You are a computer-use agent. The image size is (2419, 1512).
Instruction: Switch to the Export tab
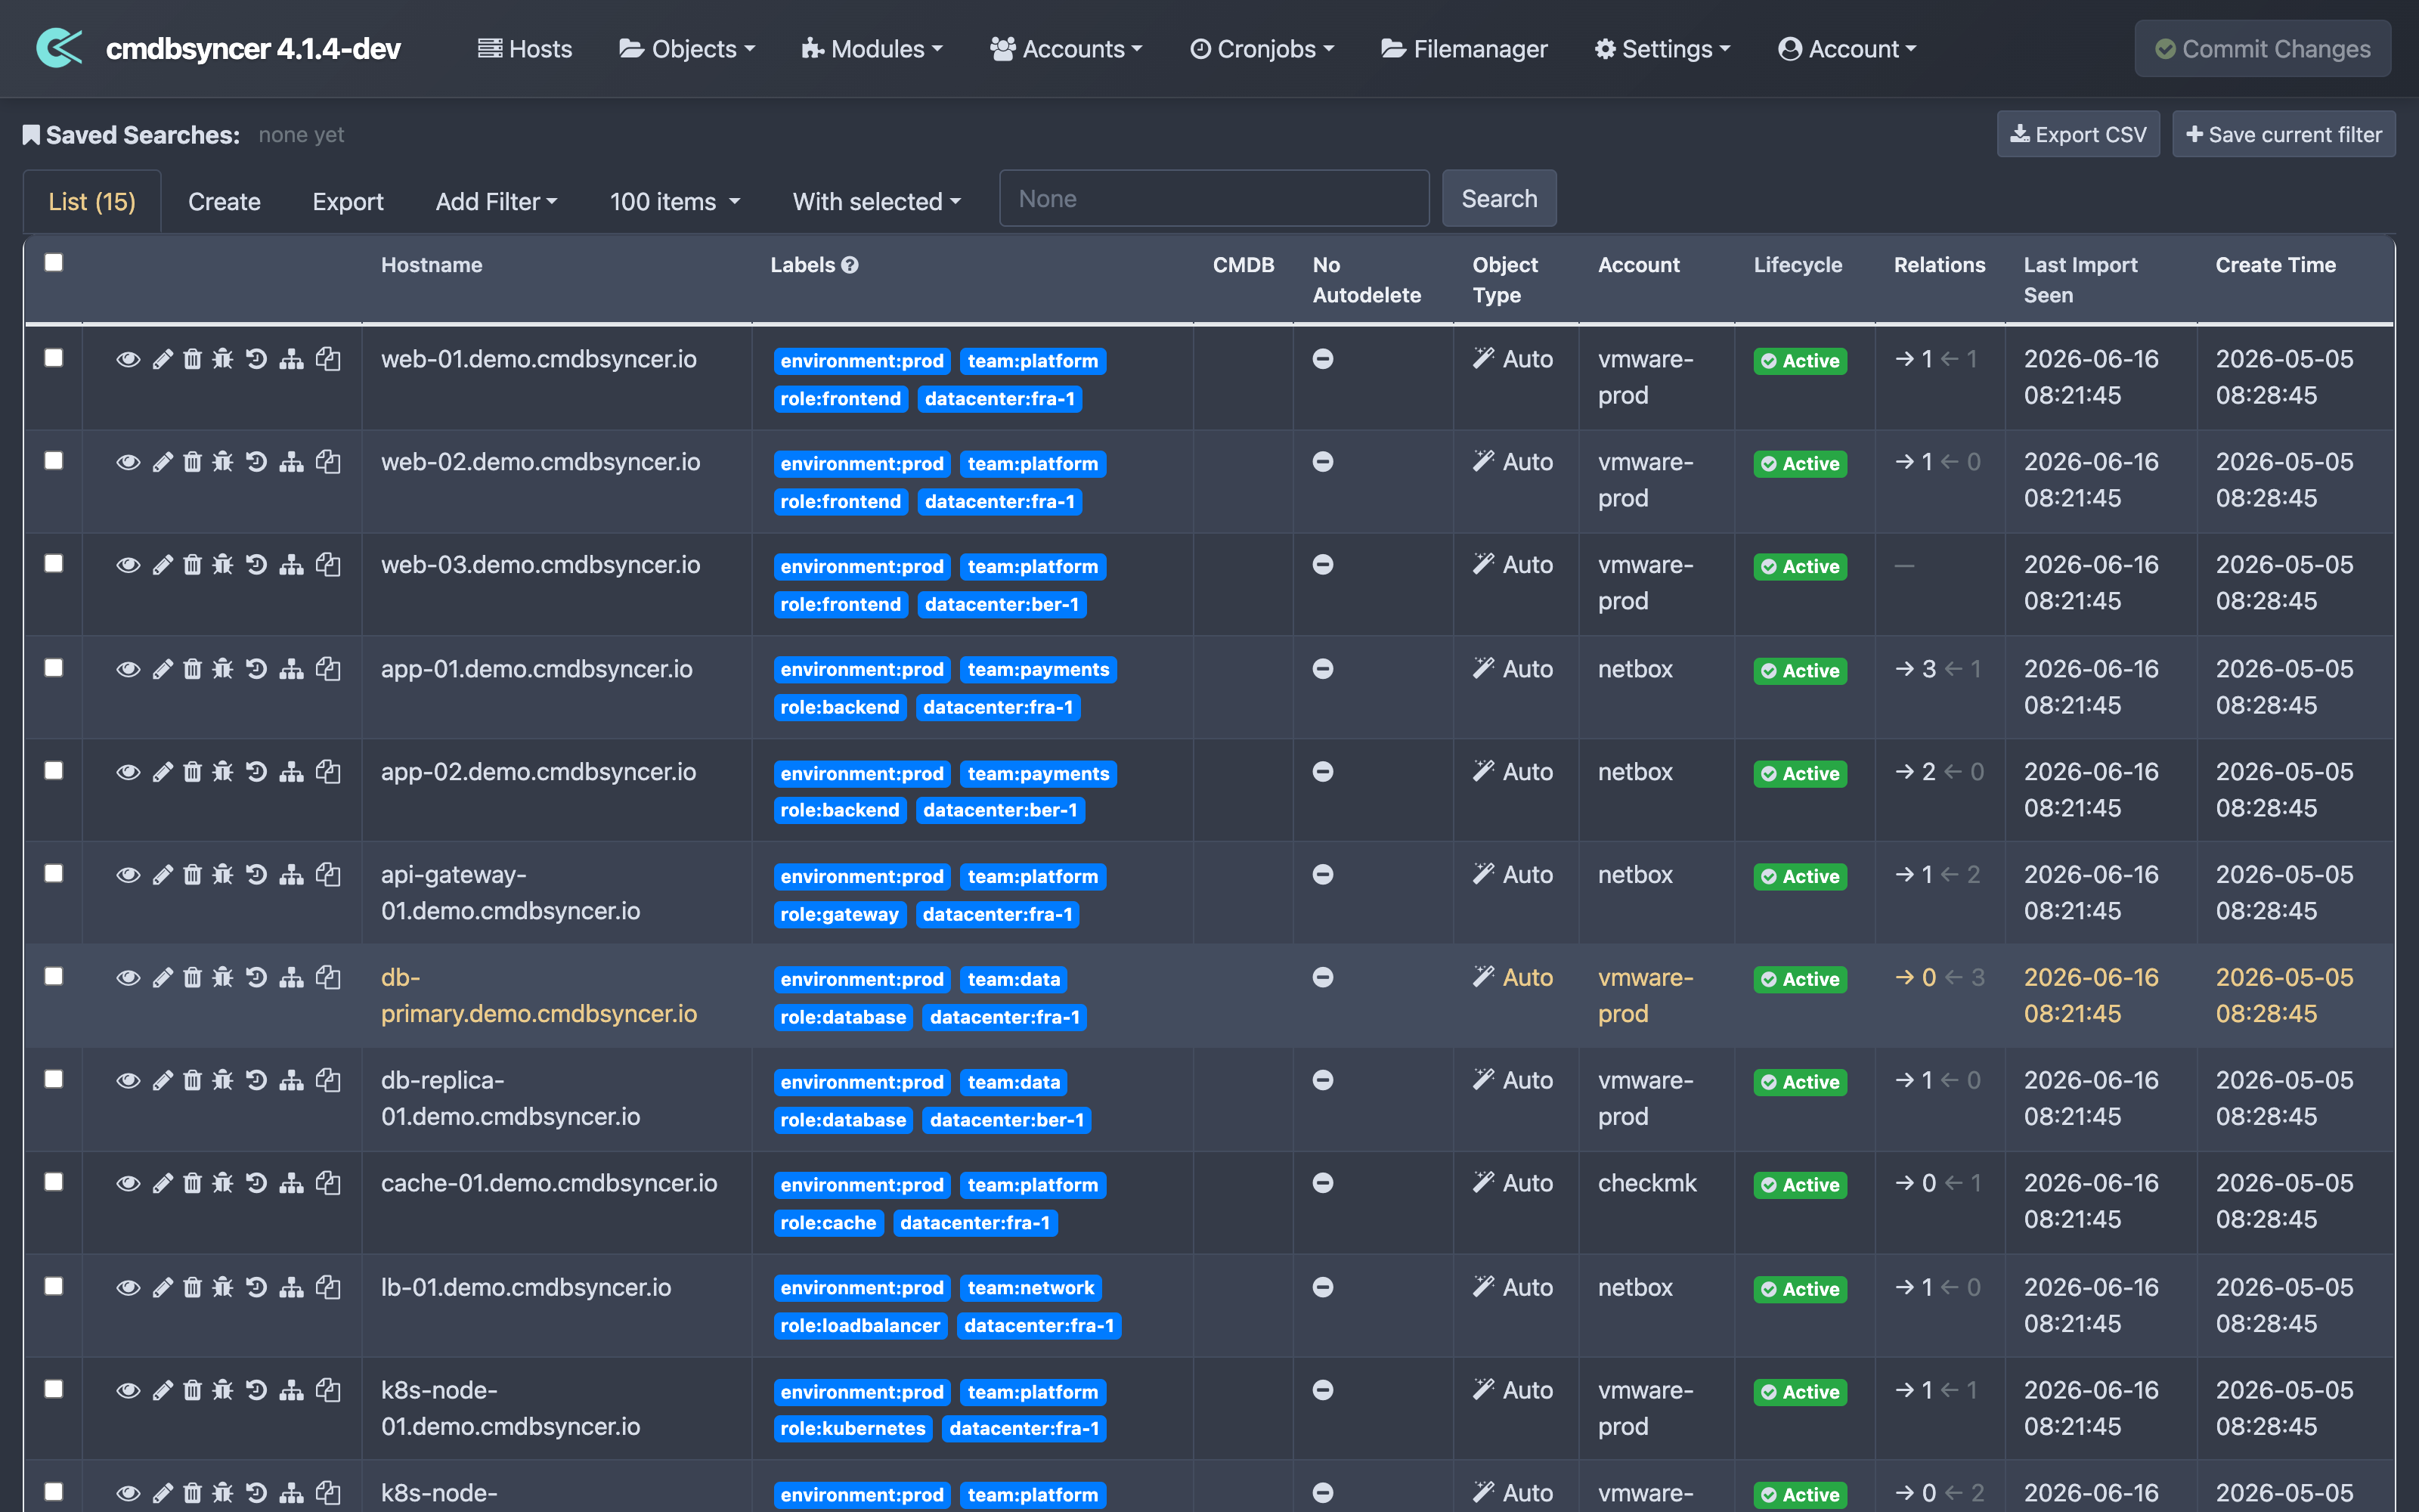pyautogui.click(x=348, y=202)
